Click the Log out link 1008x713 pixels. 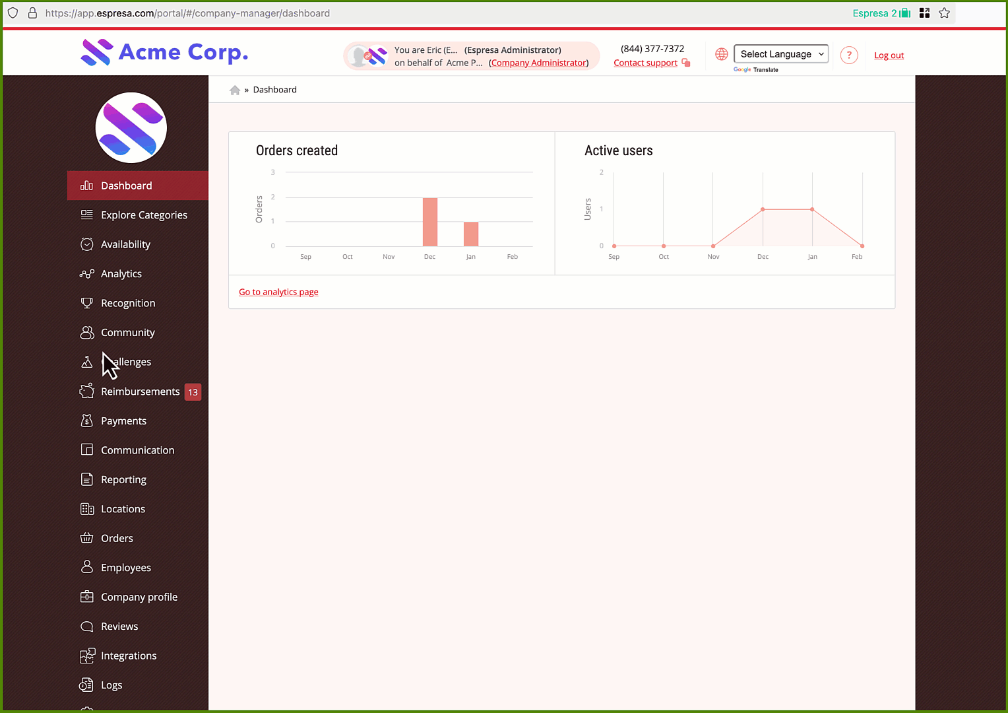pos(889,55)
